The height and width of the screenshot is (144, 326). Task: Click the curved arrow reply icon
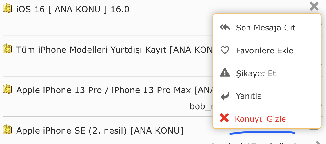click(225, 96)
